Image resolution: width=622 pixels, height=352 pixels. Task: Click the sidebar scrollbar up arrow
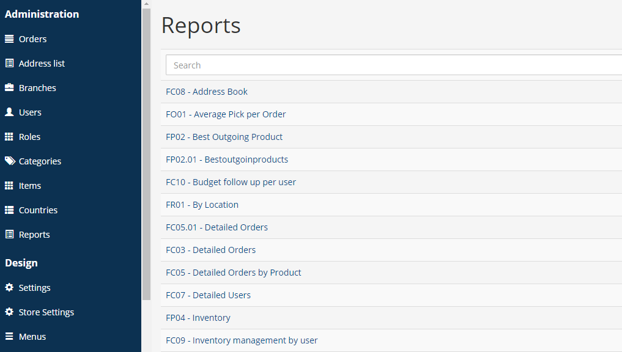coord(146,4)
